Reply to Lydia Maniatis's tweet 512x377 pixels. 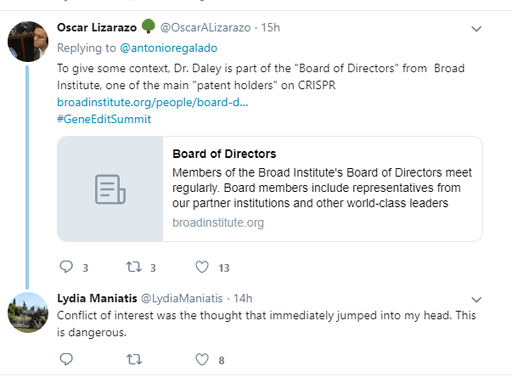pyautogui.click(x=67, y=359)
